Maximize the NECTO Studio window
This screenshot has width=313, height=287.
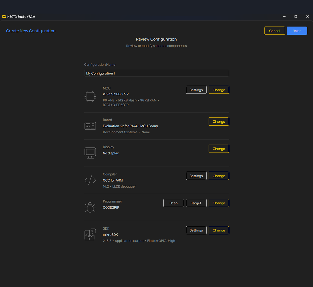tap(296, 16)
